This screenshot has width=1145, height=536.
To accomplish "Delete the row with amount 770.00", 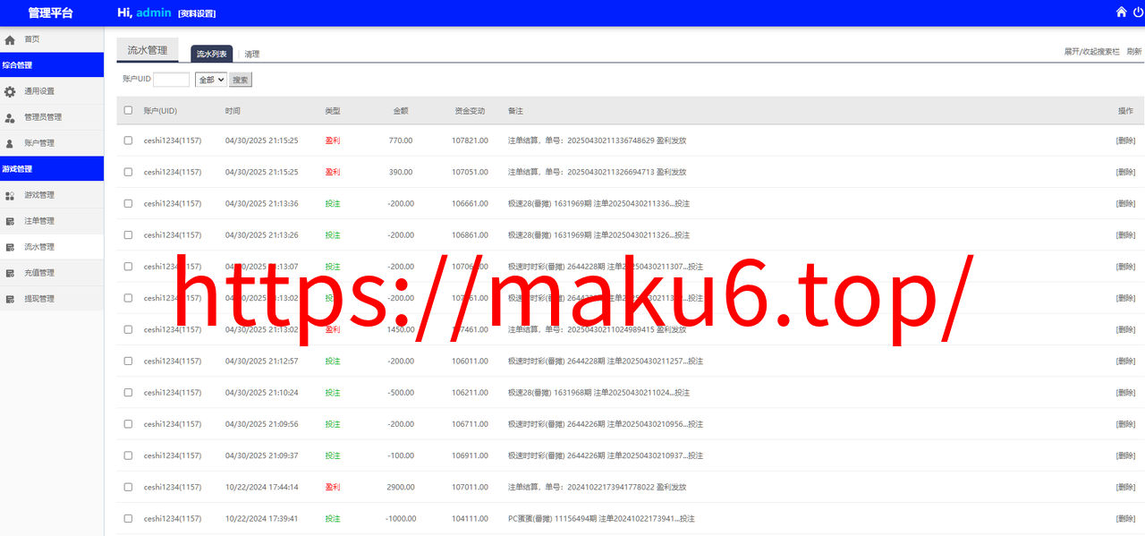I will [x=1125, y=140].
